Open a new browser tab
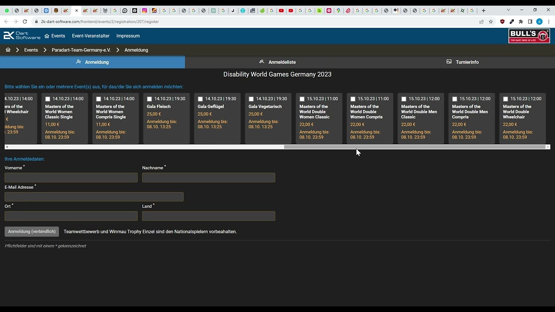The height and width of the screenshot is (312, 555). pyautogui.click(x=483, y=10)
